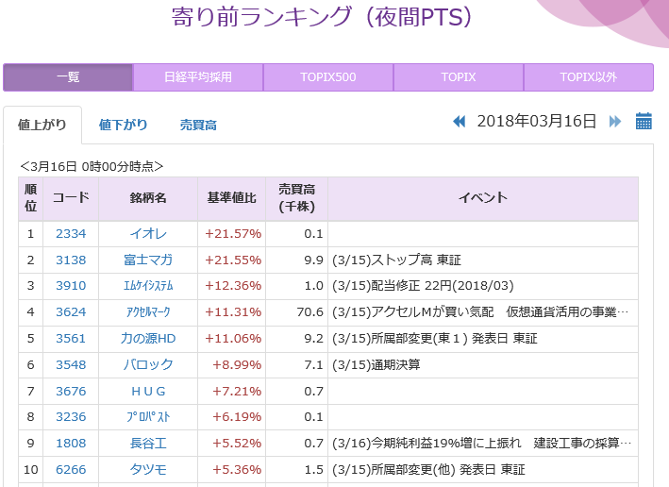Select the 一覧 tab
This screenshot has height=487, width=669.
point(68,77)
